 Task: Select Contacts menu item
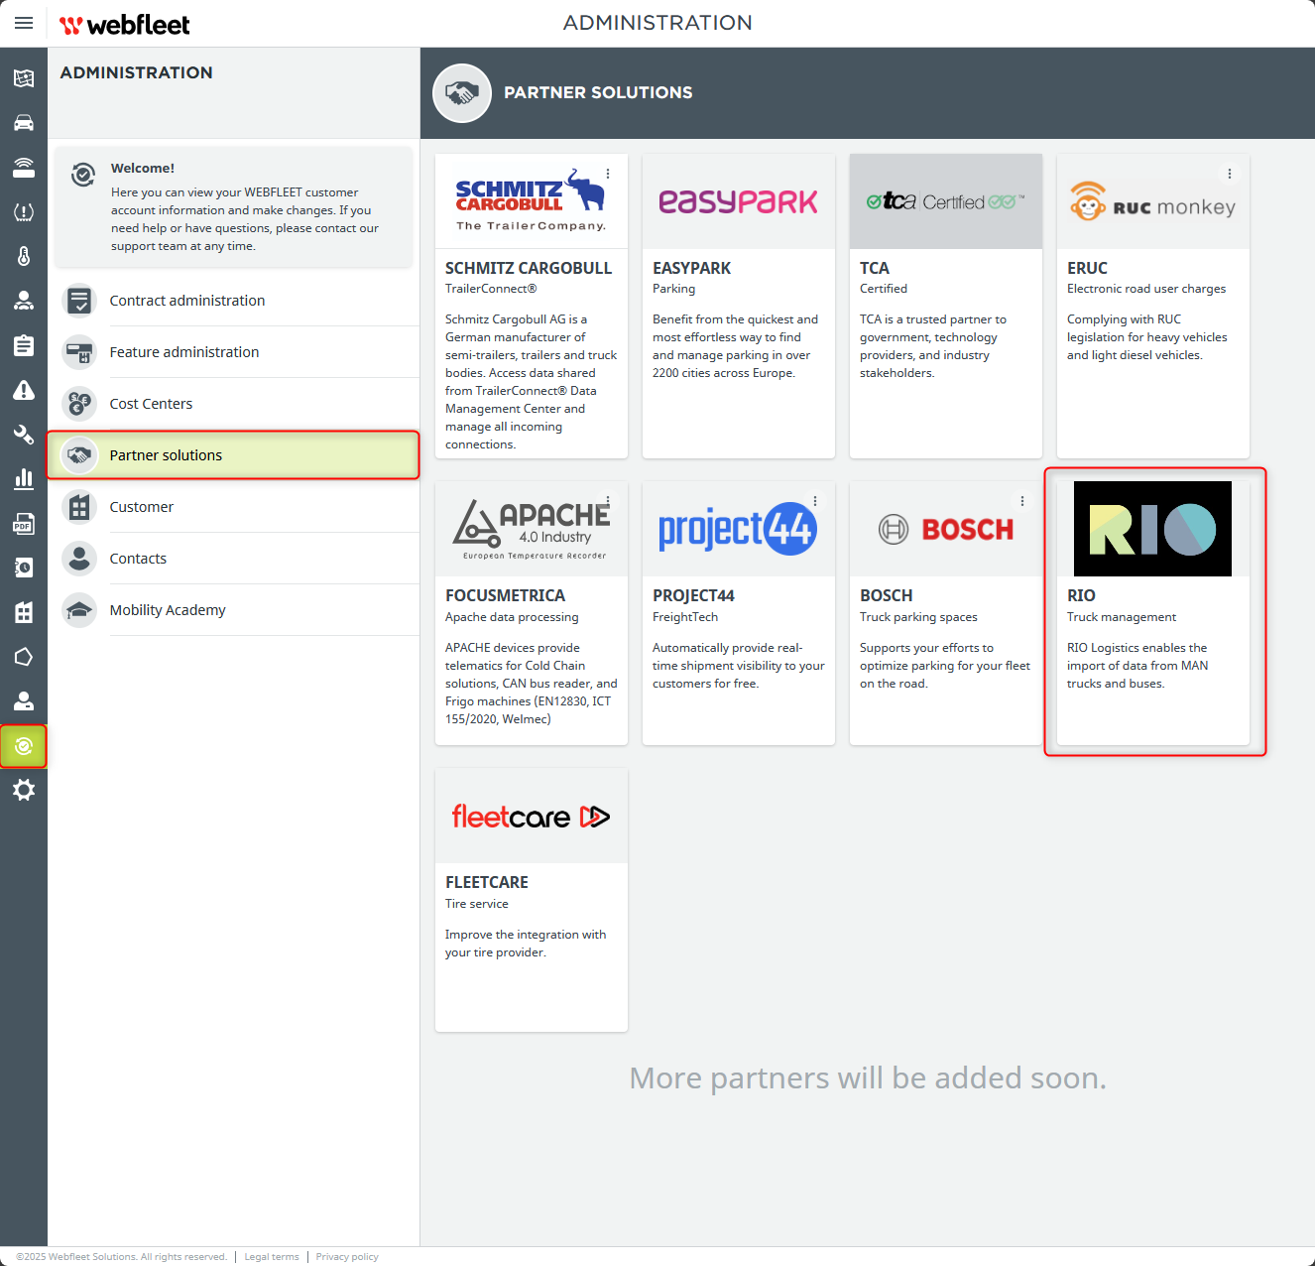coord(234,559)
